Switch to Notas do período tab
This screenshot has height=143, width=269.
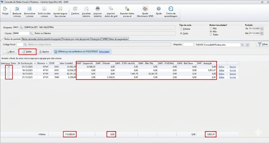[12, 39]
